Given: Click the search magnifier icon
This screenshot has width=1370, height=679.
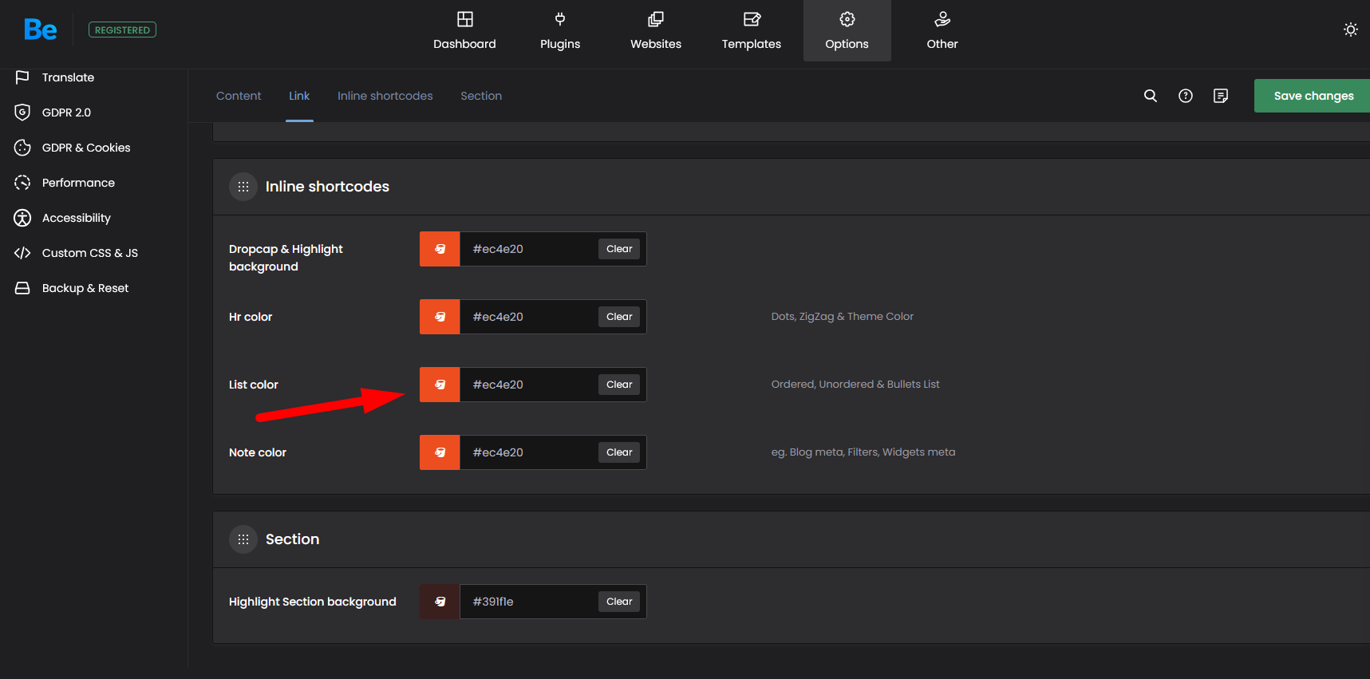Looking at the screenshot, I should [1151, 96].
